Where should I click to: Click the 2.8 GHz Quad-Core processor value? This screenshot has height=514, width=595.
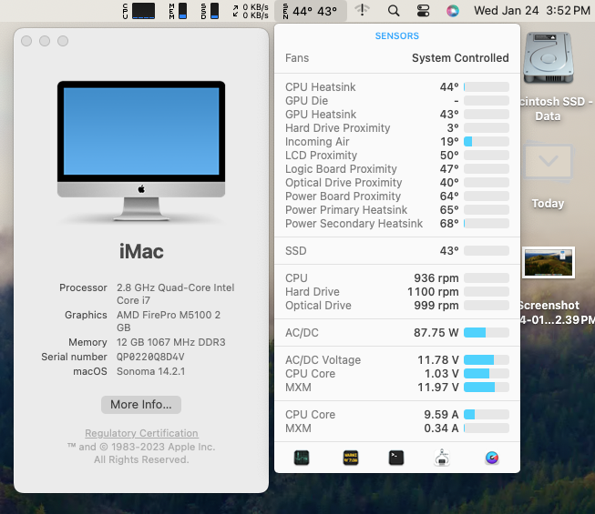(x=175, y=294)
